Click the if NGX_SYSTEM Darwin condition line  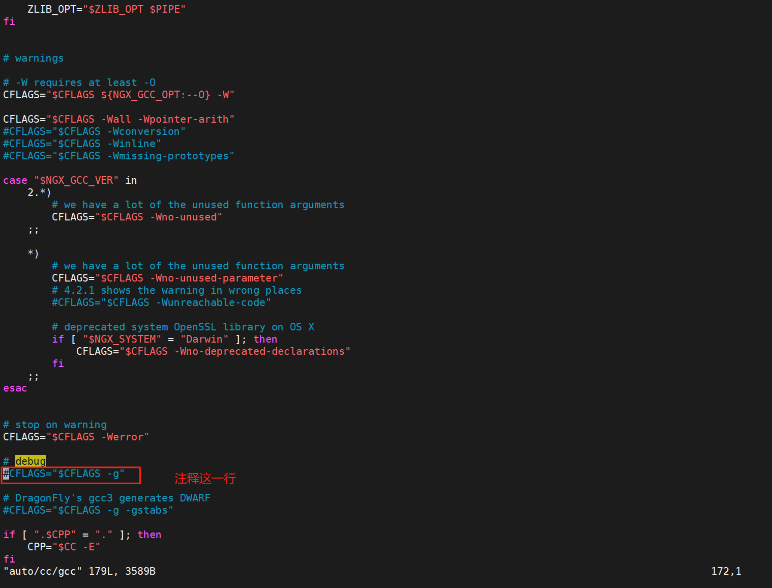pos(164,339)
